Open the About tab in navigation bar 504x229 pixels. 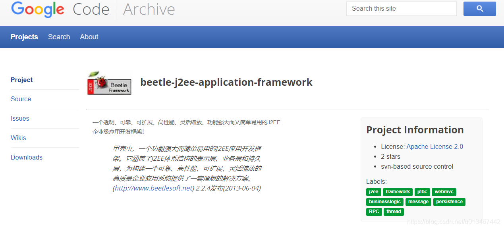[x=89, y=37]
